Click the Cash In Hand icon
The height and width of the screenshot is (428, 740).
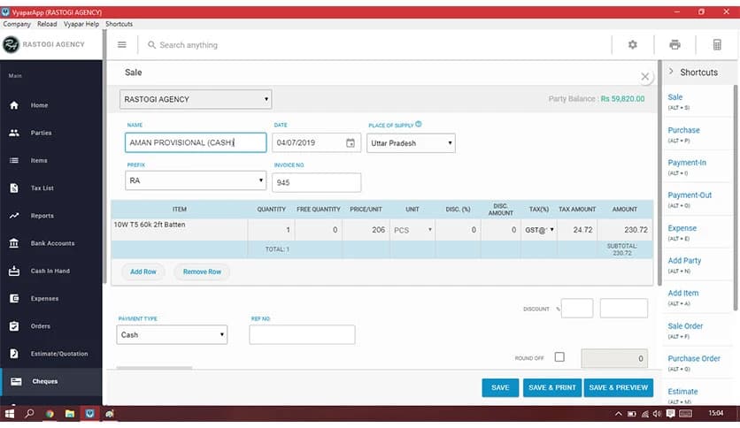[14, 271]
